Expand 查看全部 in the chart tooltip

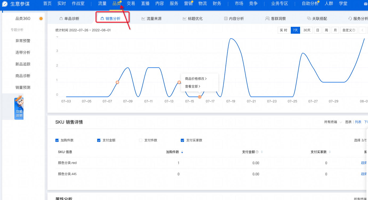[x=193, y=86]
